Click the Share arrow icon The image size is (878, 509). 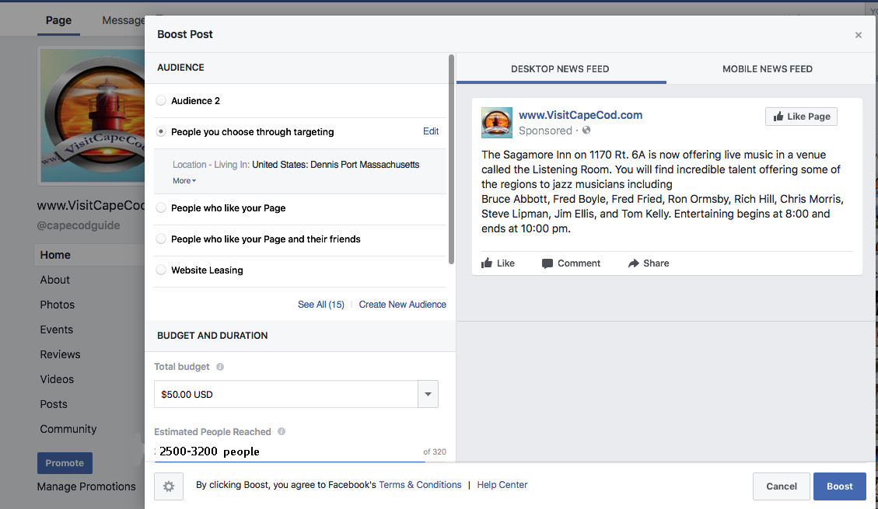pos(633,263)
